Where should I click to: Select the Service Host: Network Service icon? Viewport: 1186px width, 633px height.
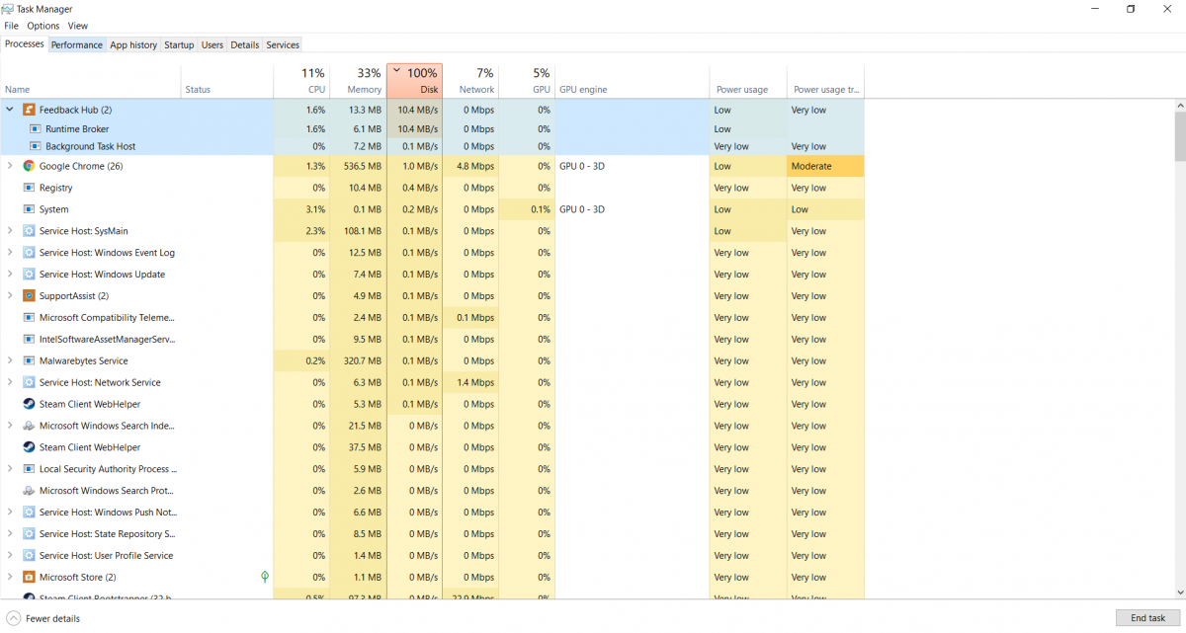(x=30, y=382)
